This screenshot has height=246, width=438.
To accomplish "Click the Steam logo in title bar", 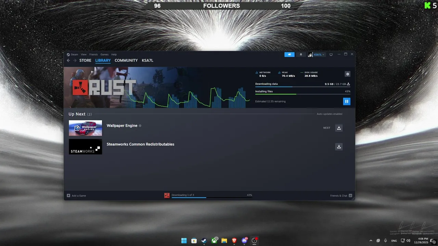I will pyautogui.click(x=68, y=55).
